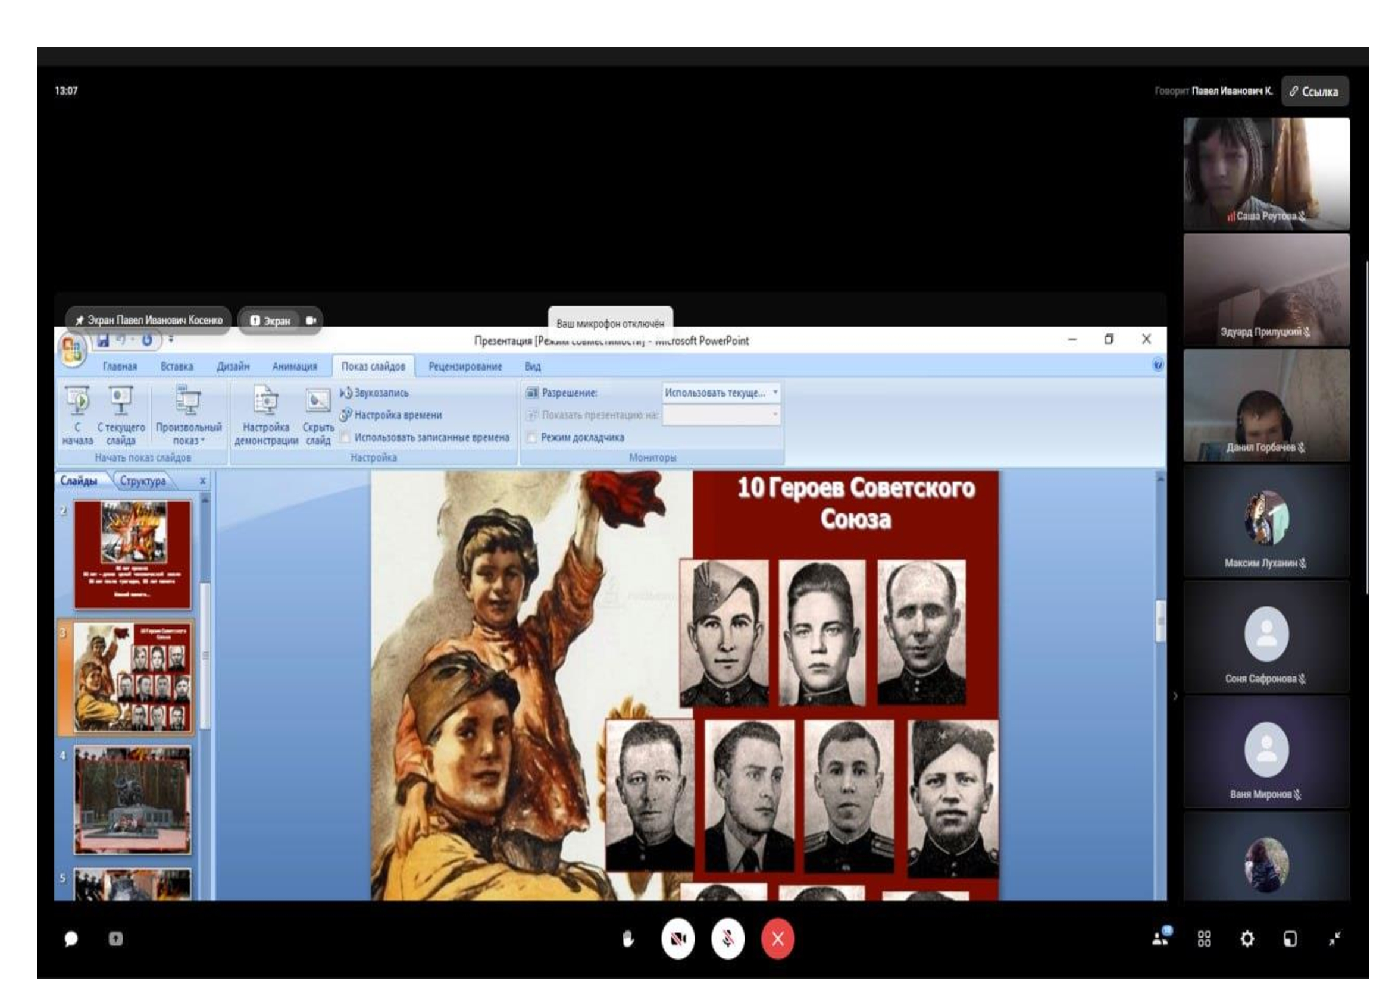Open the call settings gear
This screenshot has width=1392, height=984.
[1247, 939]
